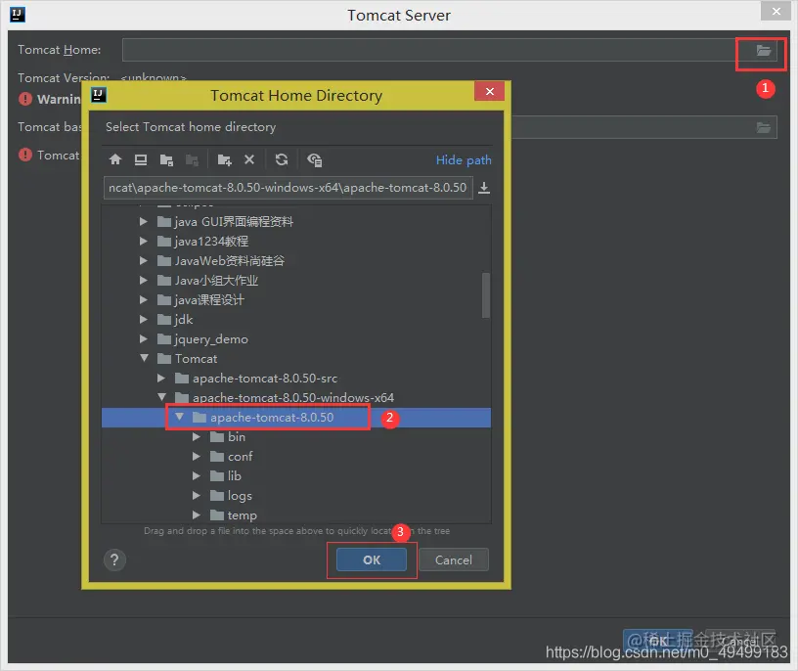
Task: Go to Home directory icon
Action: 115,159
